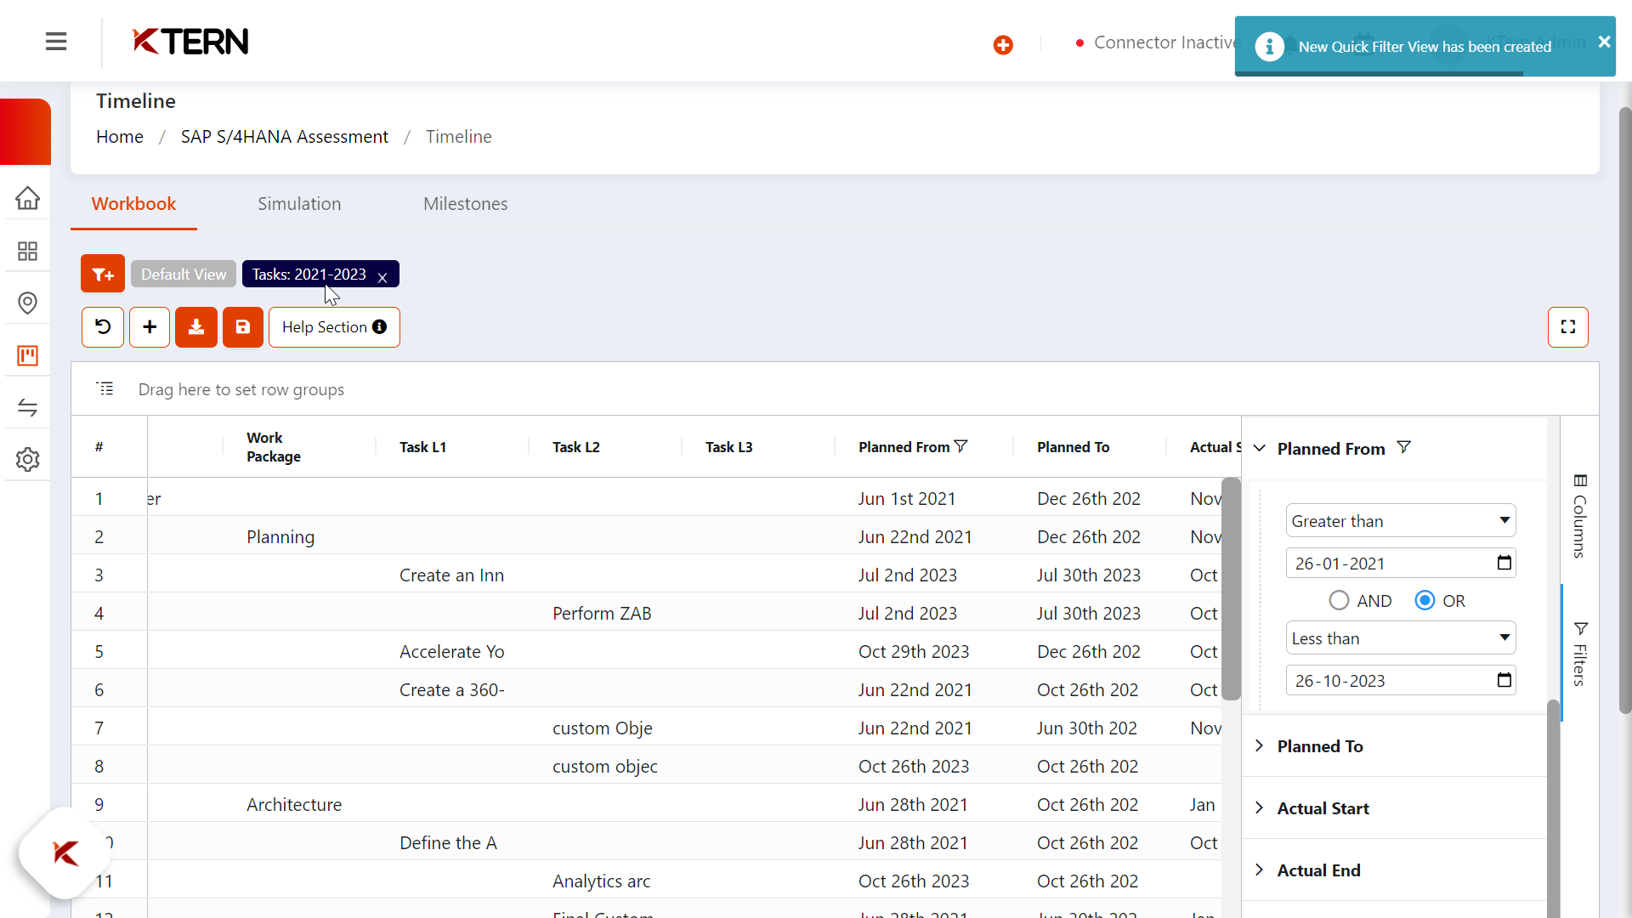Click the add quick filter button
Screen dimensions: 1632x918
click(x=103, y=274)
